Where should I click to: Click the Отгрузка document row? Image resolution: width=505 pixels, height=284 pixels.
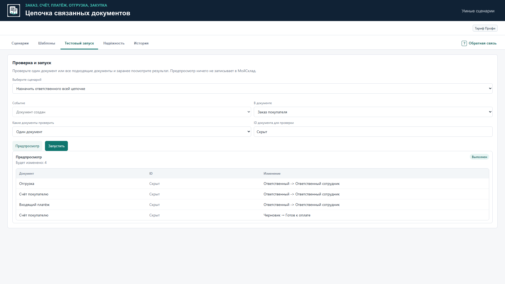point(252,184)
